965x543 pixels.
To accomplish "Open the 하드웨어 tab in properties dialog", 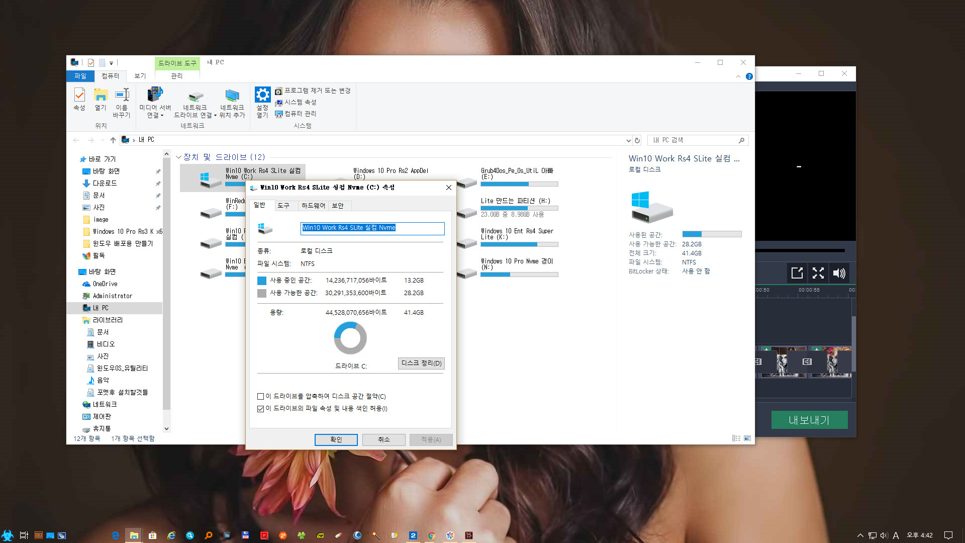I will pyautogui.click(x=313, y=206).
